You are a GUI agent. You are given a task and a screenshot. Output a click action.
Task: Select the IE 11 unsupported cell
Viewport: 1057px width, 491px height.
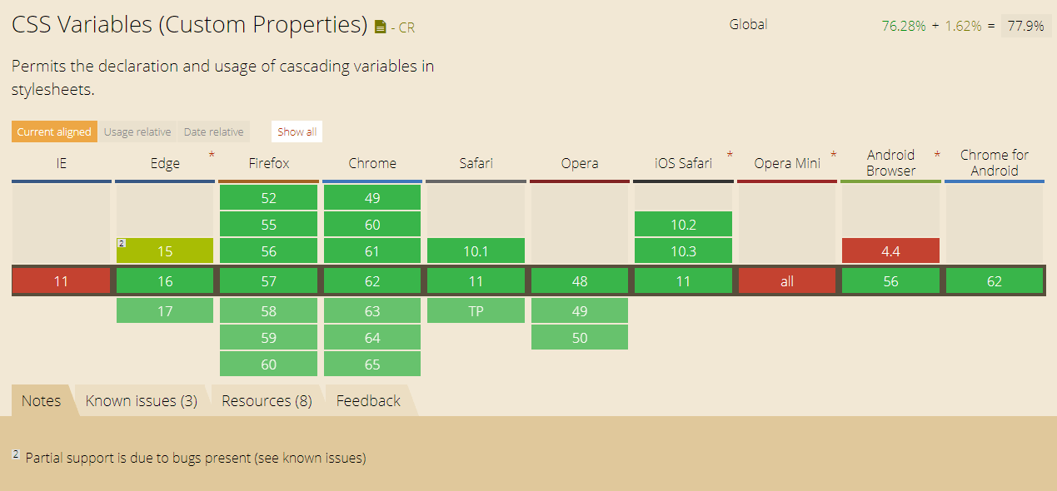61,281
